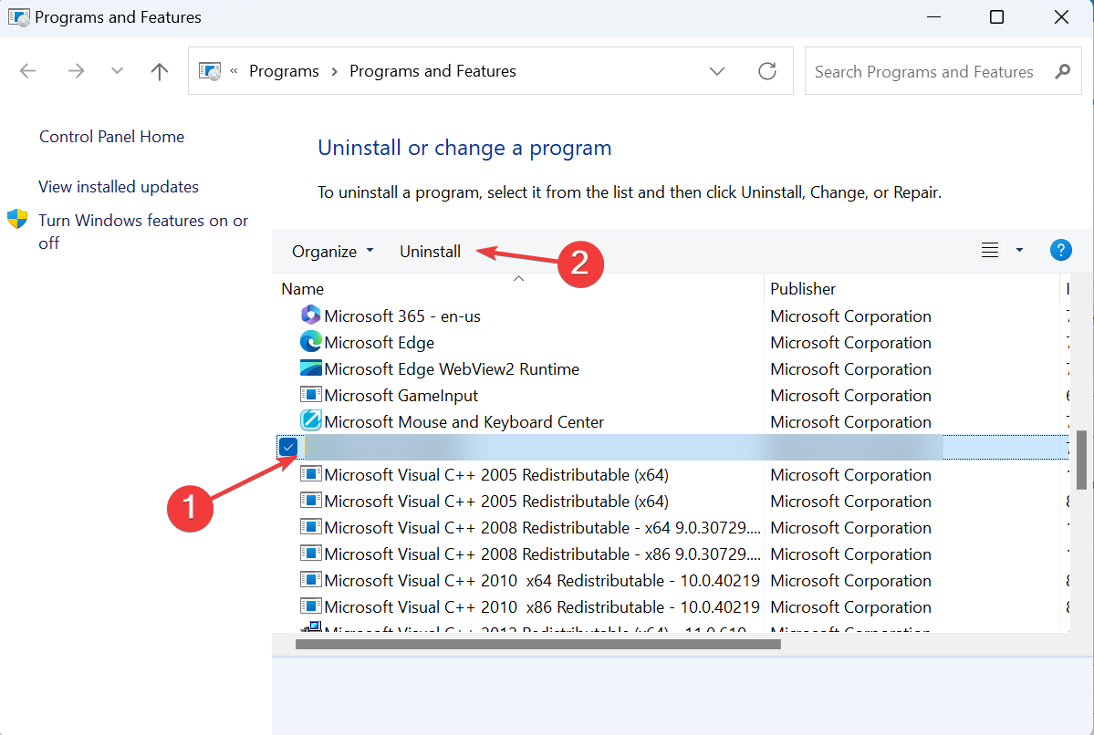1094x735 pixels.
Task: Show recent locations dropdown
Action: click(117, 71)
